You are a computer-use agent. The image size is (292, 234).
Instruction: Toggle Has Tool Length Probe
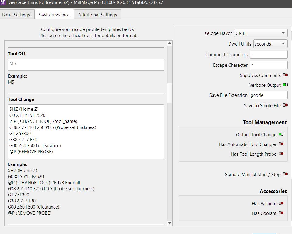pos(281,154)
